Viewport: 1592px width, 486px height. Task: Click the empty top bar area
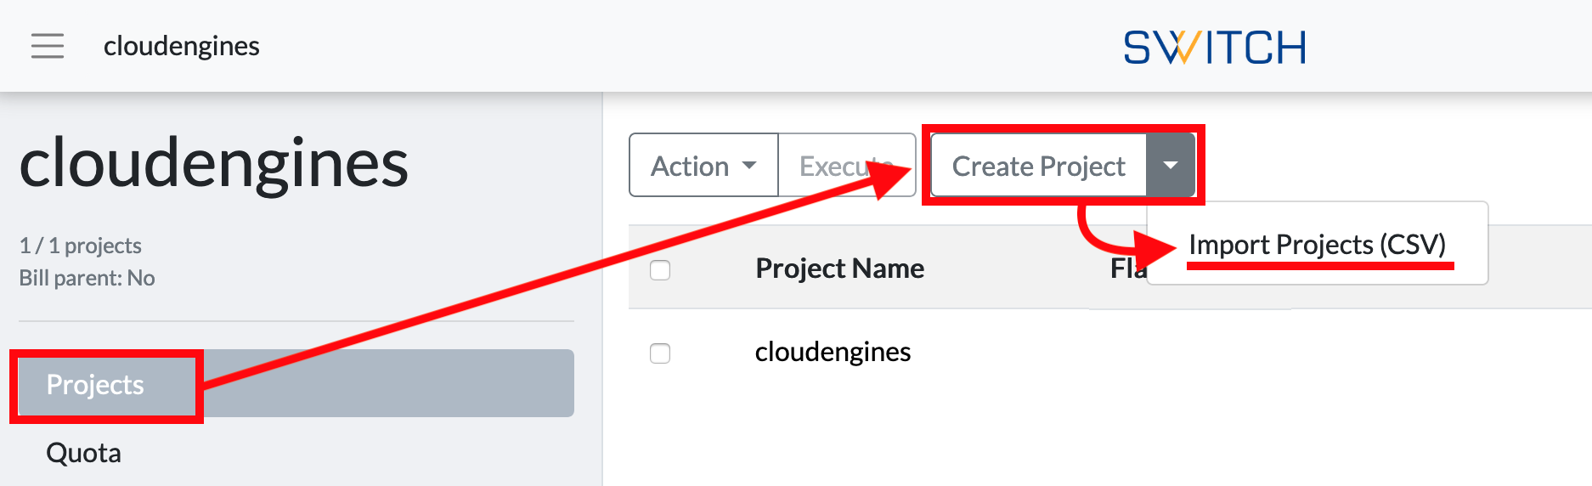680,46
